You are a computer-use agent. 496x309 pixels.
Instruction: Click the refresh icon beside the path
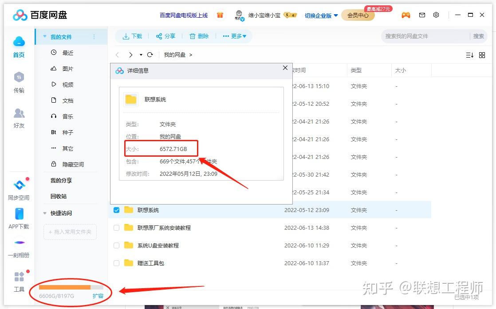pyautogui.click(x=150, y=54)
